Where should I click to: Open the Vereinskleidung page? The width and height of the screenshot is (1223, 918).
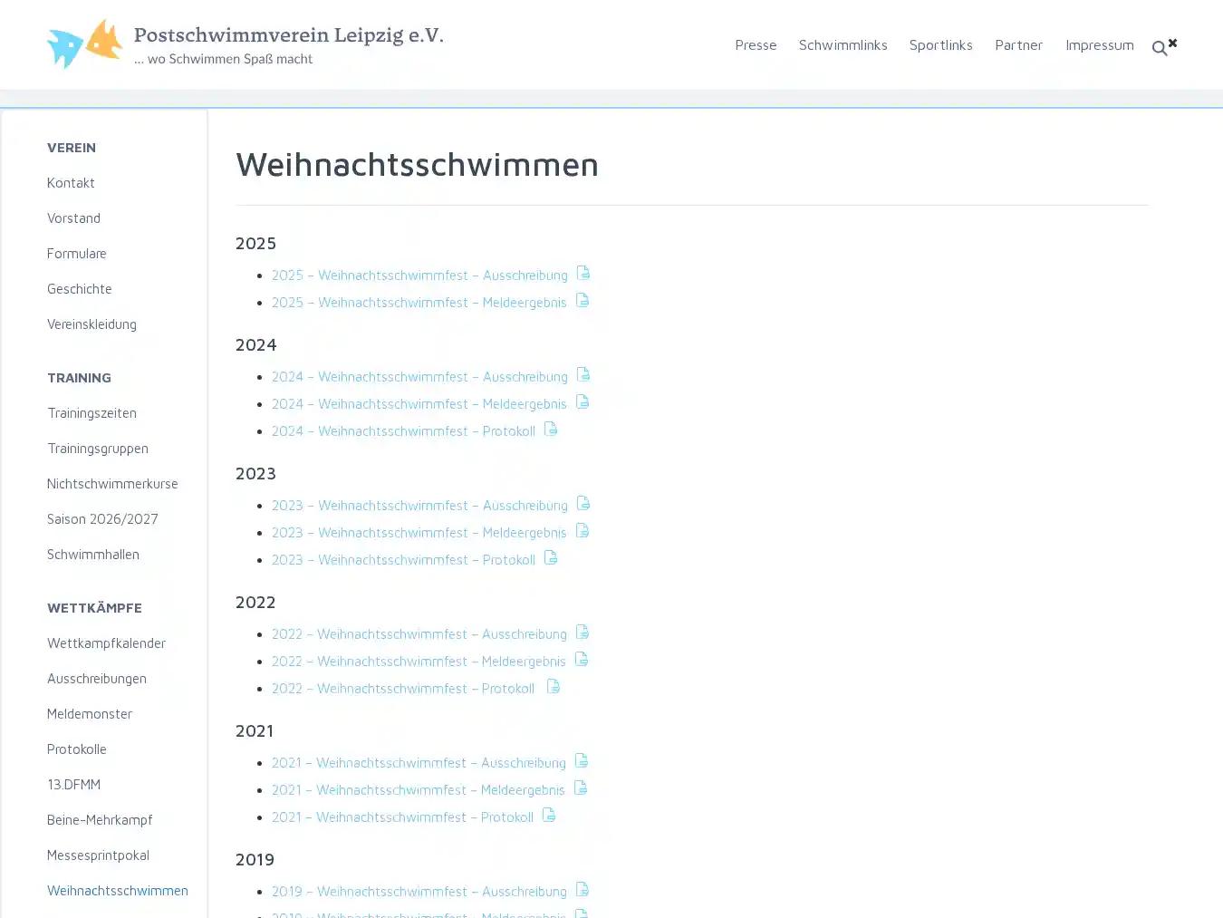click(91, 324)
